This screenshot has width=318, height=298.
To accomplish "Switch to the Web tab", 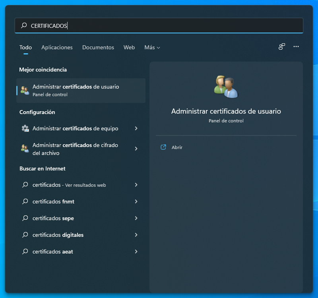I will [129, 47].
